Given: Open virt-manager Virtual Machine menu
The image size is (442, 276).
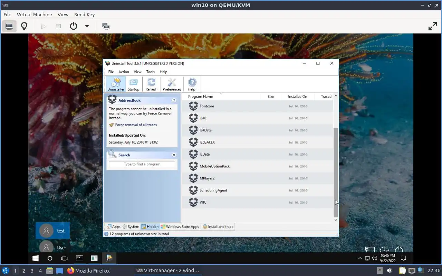Looking at the screenshot, I should pyautogui.click(x=35, y=14).
